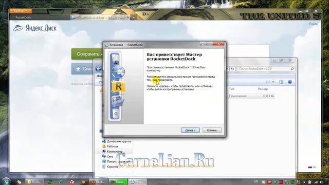This screenshot has width=329, height=185.
Task: Click the Приложение file type cell
Action: point(237,96)
